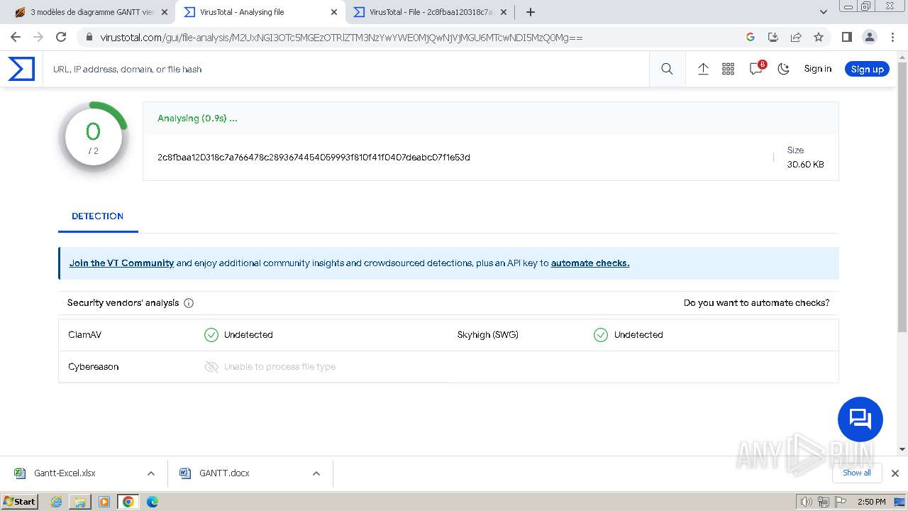Open Microsoft Edge from taskbar

coord(153,502)
